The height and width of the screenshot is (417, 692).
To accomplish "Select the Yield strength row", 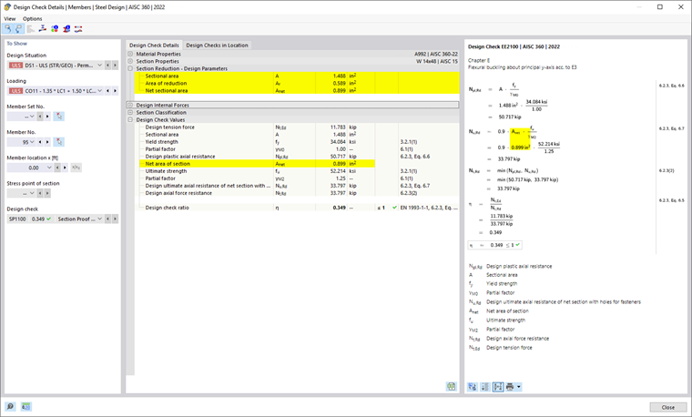I will tap(297, 142).
